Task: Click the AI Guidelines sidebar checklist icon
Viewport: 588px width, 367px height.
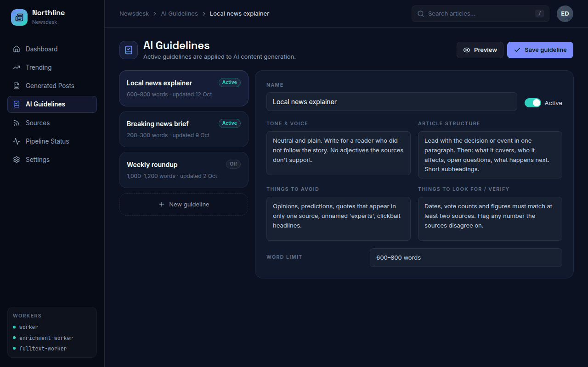Action: pyautogui.click(x=17, y=104)
